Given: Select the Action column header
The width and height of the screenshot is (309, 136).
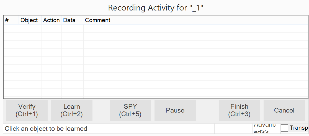Looking at the screenshot, I should click(x=51, y=20).
